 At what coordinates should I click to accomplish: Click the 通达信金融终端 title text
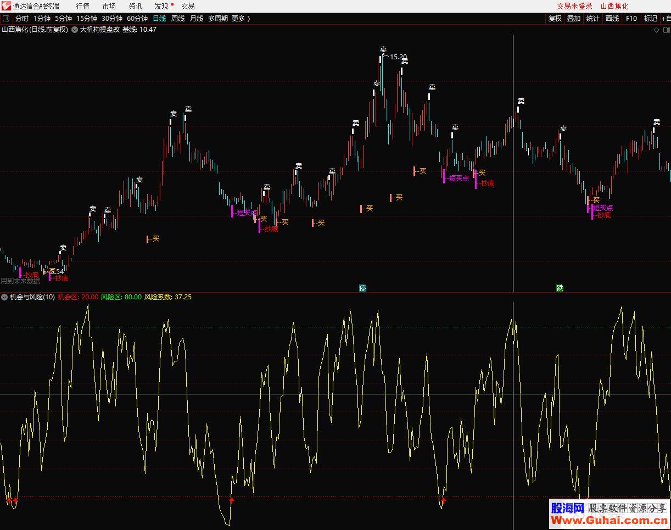click(x=36, y=6)
